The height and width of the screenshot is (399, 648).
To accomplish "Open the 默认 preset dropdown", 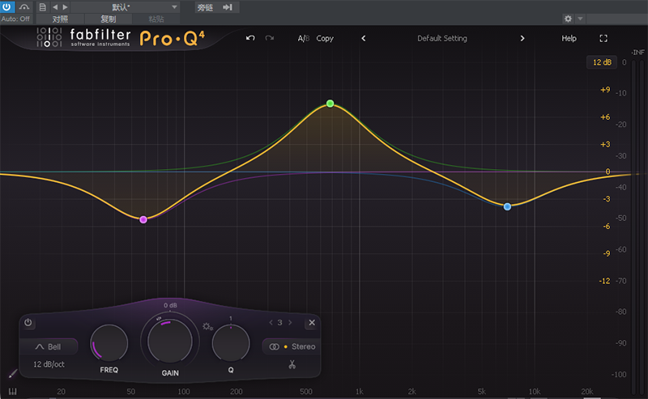I will 126,7.
